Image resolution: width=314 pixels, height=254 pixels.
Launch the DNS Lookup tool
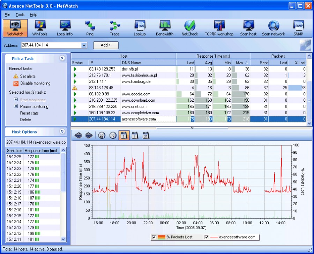coord(139,28)
